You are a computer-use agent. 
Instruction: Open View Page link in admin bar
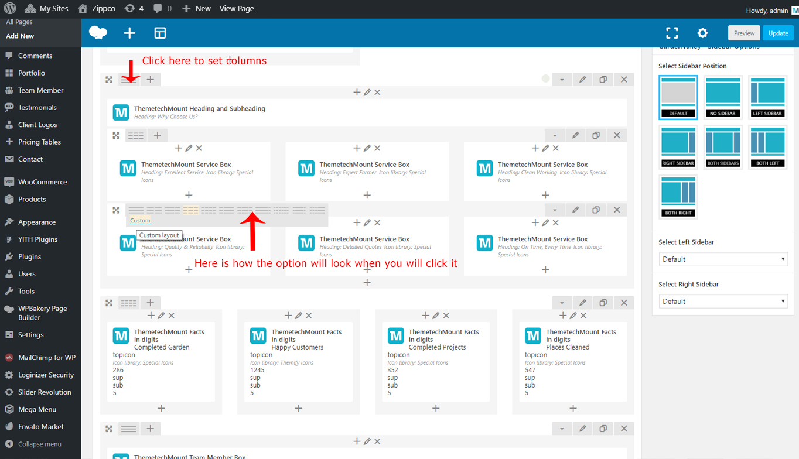(237, 9)
